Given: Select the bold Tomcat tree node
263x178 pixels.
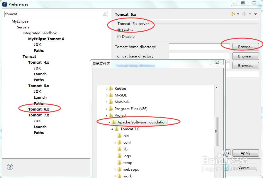Looking at the screenshot, I should [x=29, y=56].
